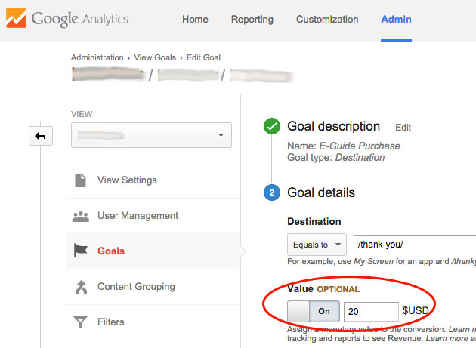Click the back arrow button
Screen dimensions: 476x348
point(40,136)
